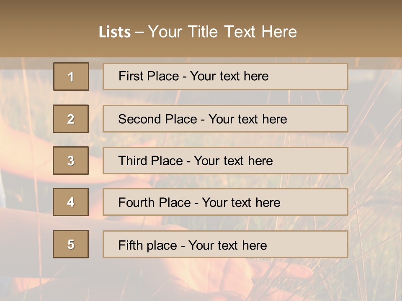
Task: Click the number 5 box
Action: click(x=71, y=244)
